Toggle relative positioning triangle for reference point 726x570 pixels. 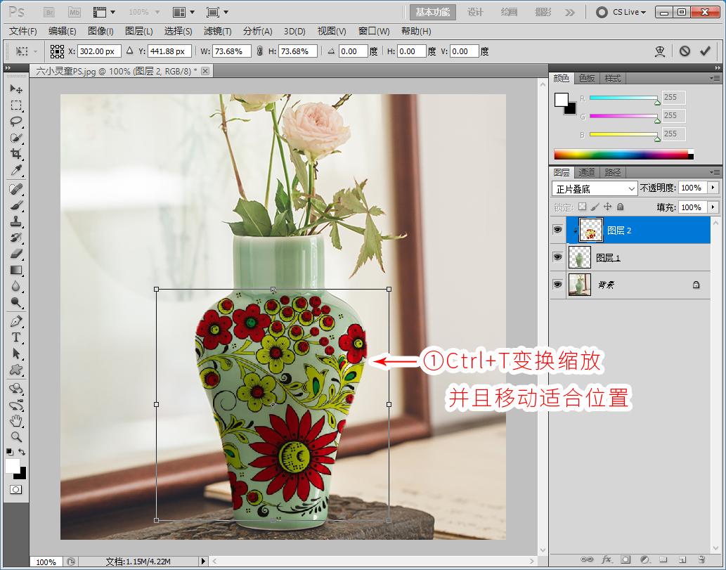[x=129, y=51]
